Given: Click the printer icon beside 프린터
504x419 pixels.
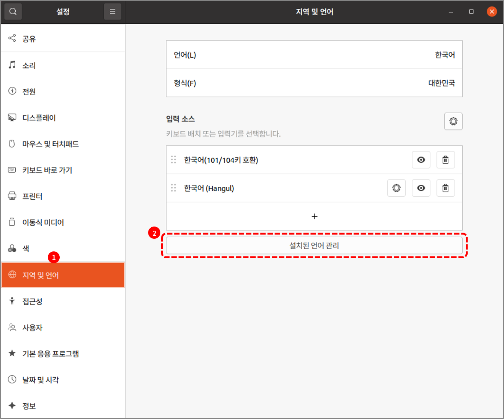Looking at the screenshot, I should 12,196.
